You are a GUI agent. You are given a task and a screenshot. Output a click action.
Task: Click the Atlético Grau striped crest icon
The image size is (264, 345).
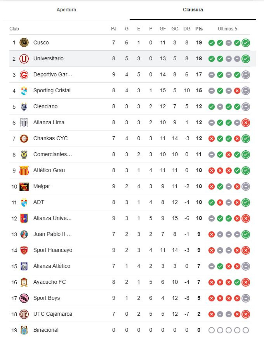tap(24, 170)
